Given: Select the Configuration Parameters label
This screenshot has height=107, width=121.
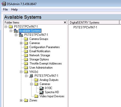Looking at the screenshot, I should [45, 47].
